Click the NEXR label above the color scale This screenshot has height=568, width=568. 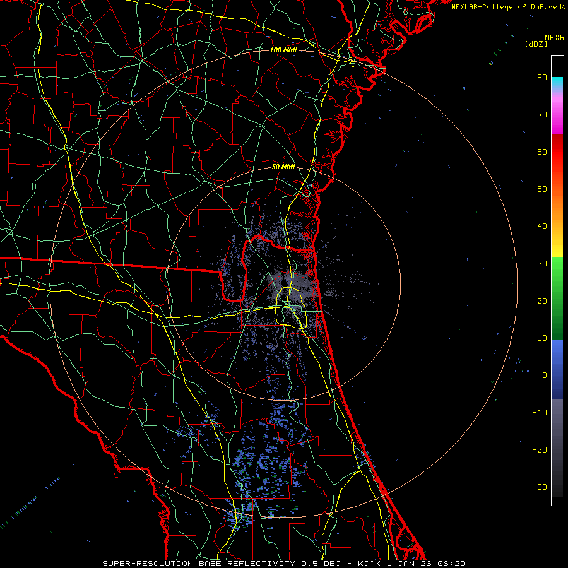(x=555, y=38)
